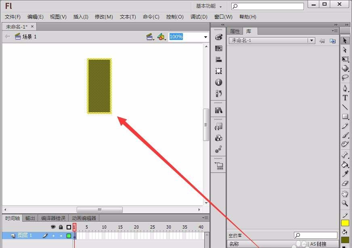Pick the 3D Rotation tool
Viewport: 352px width, 248px height.
345,68
